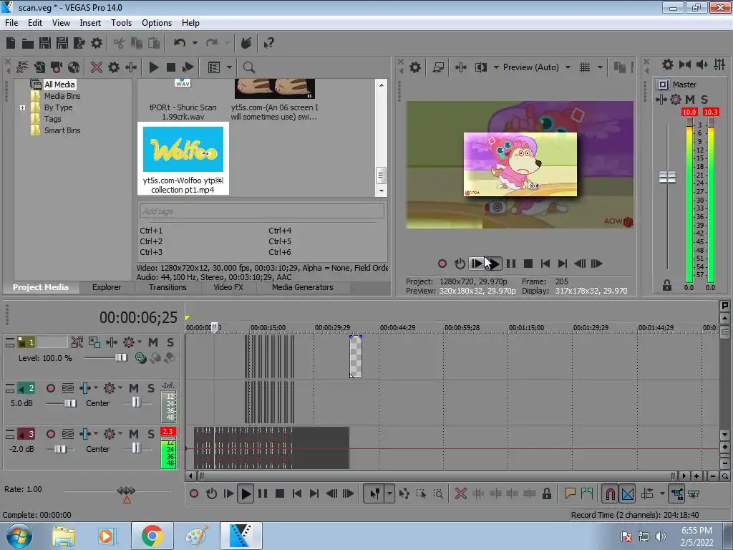Insert a marker with the flag icon
The image size is (733, 550).
pyautogui.click(x=570, y=493)
